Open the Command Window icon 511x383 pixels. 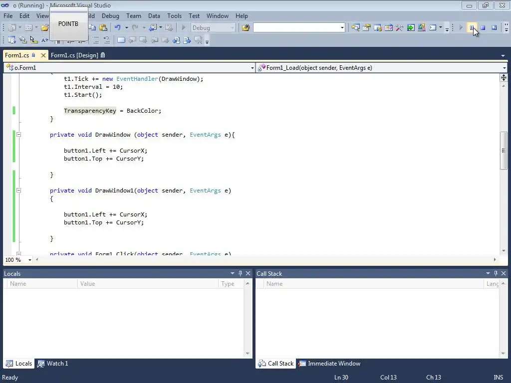tap(433, 28)
